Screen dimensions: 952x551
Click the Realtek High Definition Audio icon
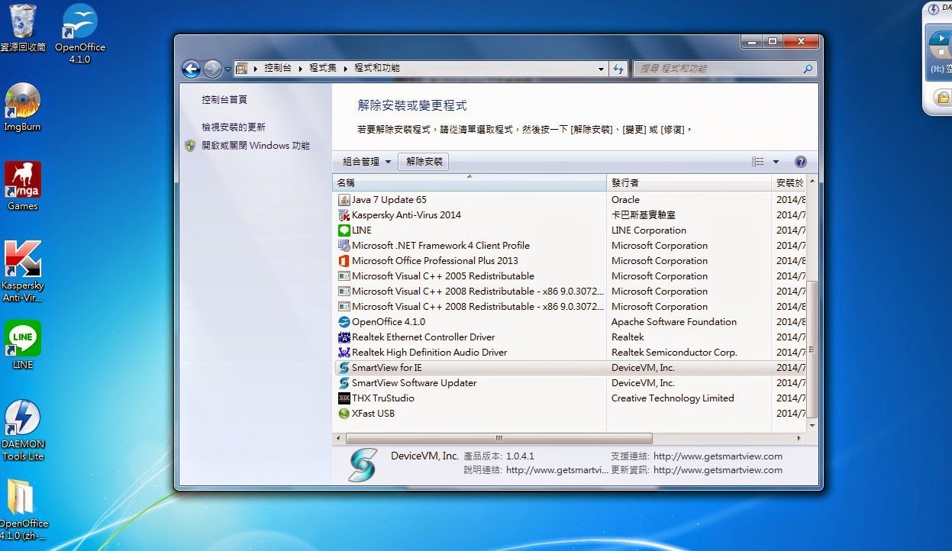[x=344, y=353]
